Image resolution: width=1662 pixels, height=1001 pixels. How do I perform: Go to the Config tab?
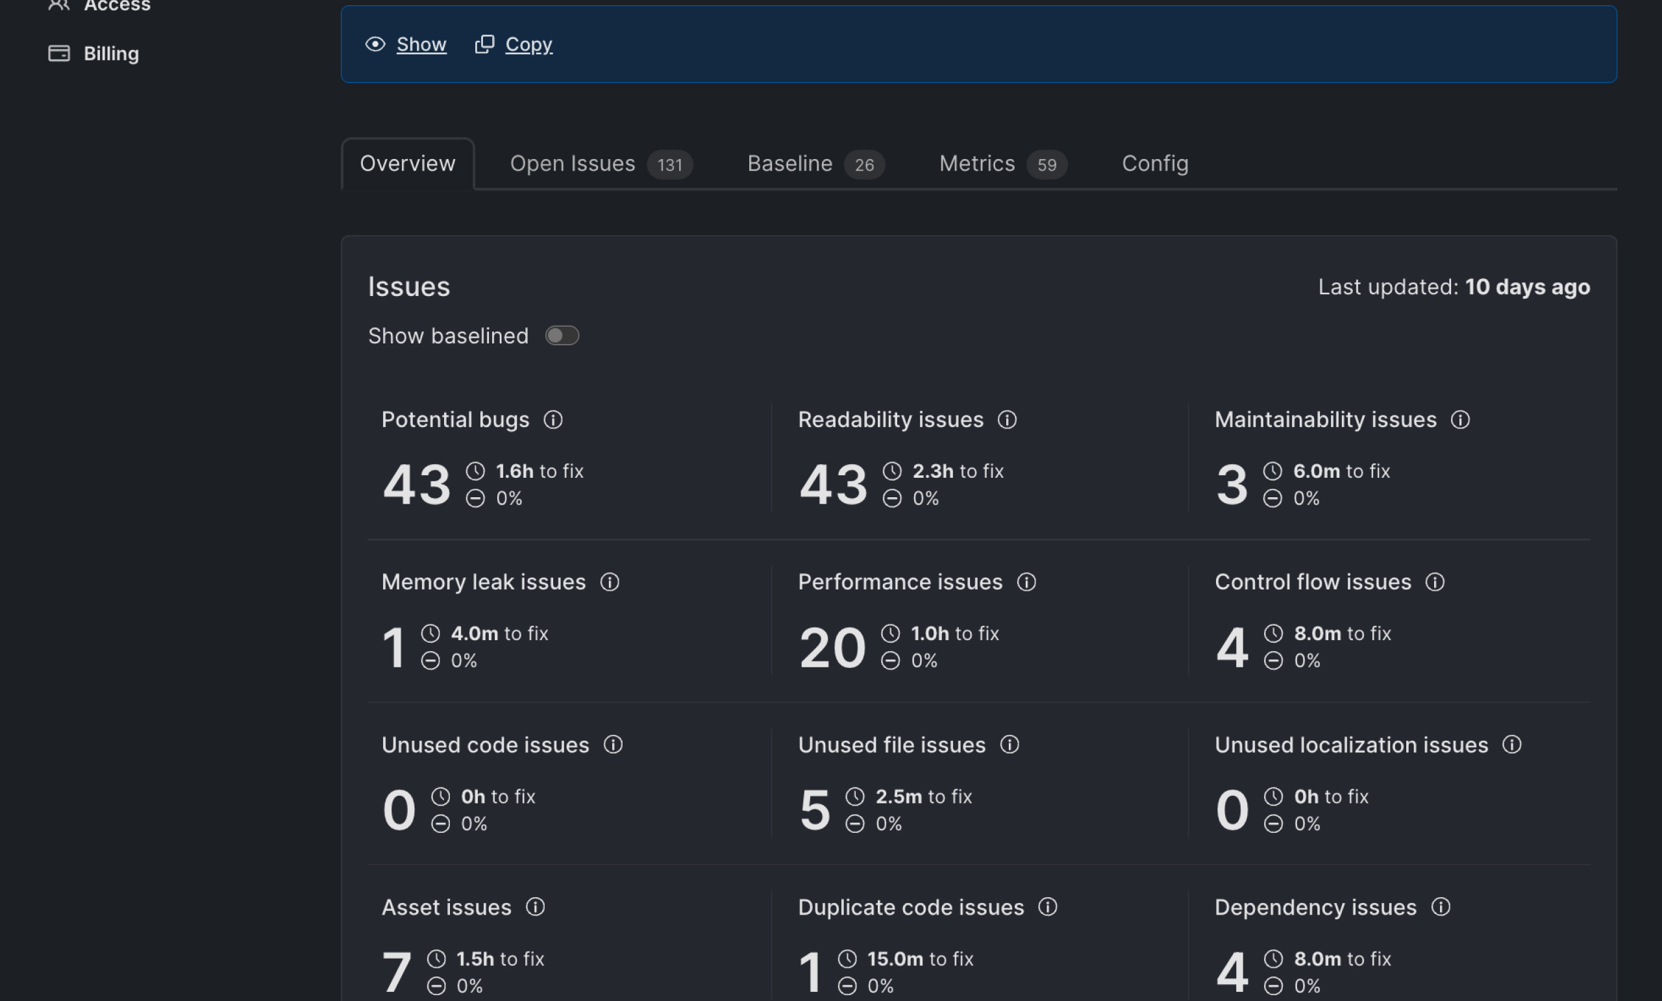tap(1155, 163)
